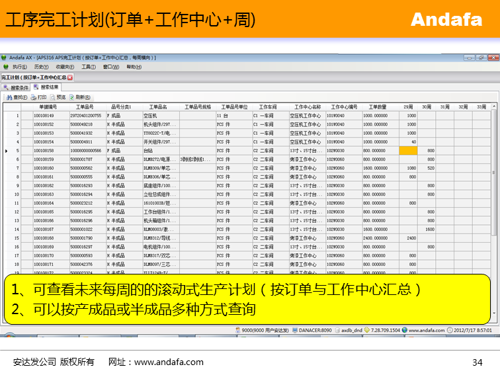This screenshot has height=375, width=500.
Task: Click the user icon in the status bar
Action: [238, 329]
